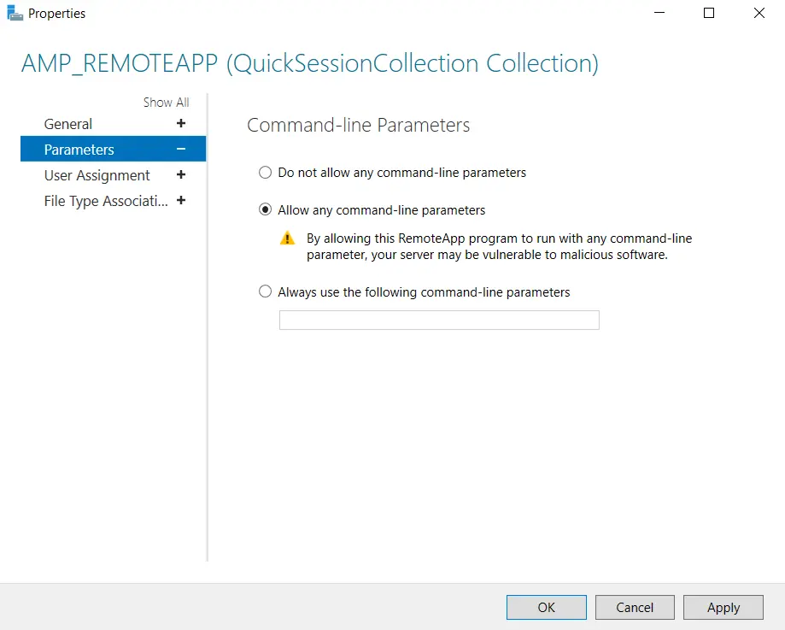Expand the File Type Associations section
The height and width of the screenshot is (630, 785).
[180, 201]
